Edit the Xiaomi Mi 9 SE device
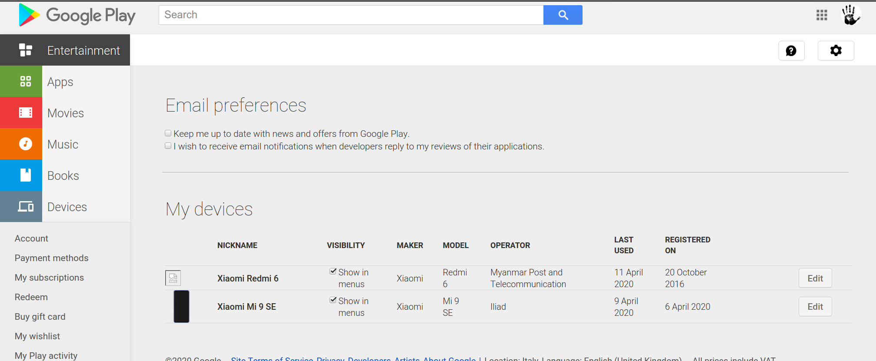 (x=815, y=307)
